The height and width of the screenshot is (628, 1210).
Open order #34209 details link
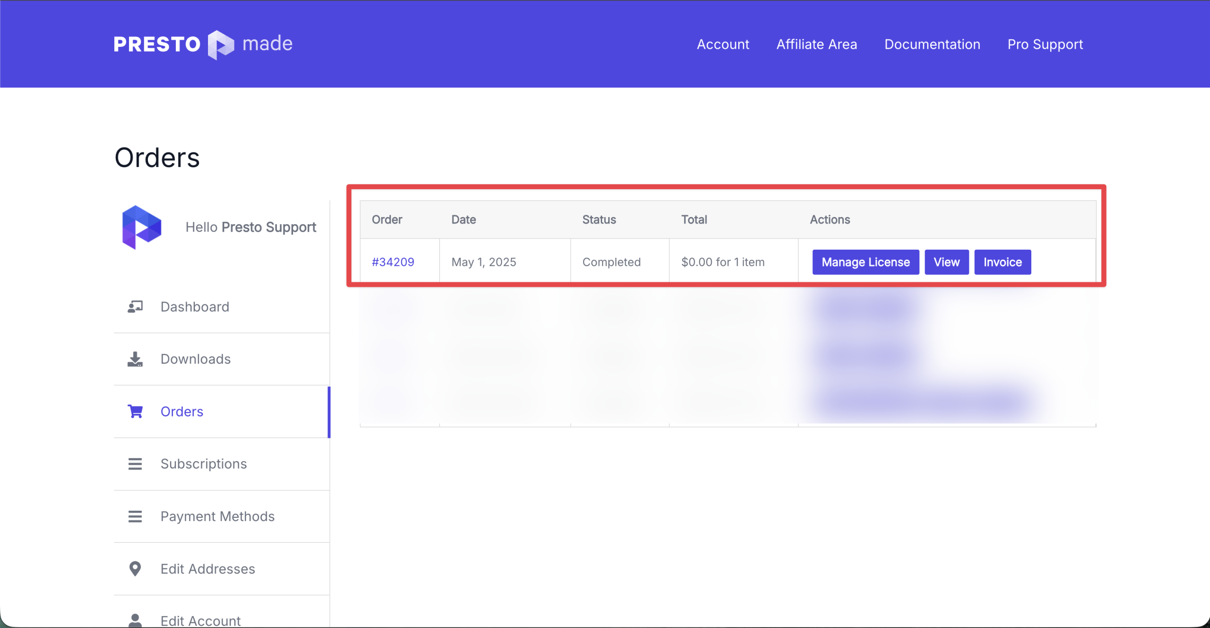(x=393, y=262)
